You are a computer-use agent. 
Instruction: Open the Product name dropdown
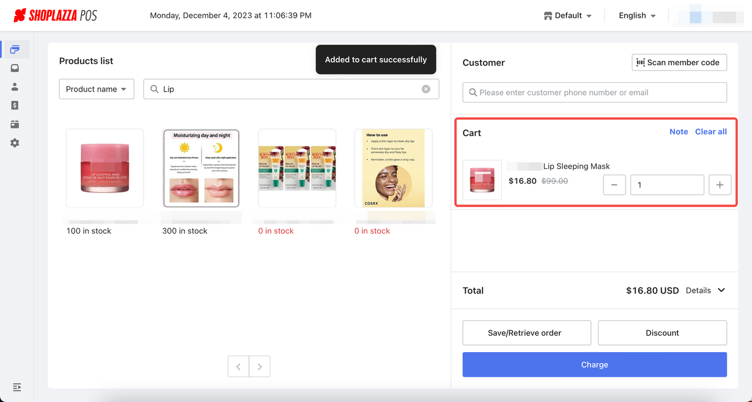coord(96,89)
